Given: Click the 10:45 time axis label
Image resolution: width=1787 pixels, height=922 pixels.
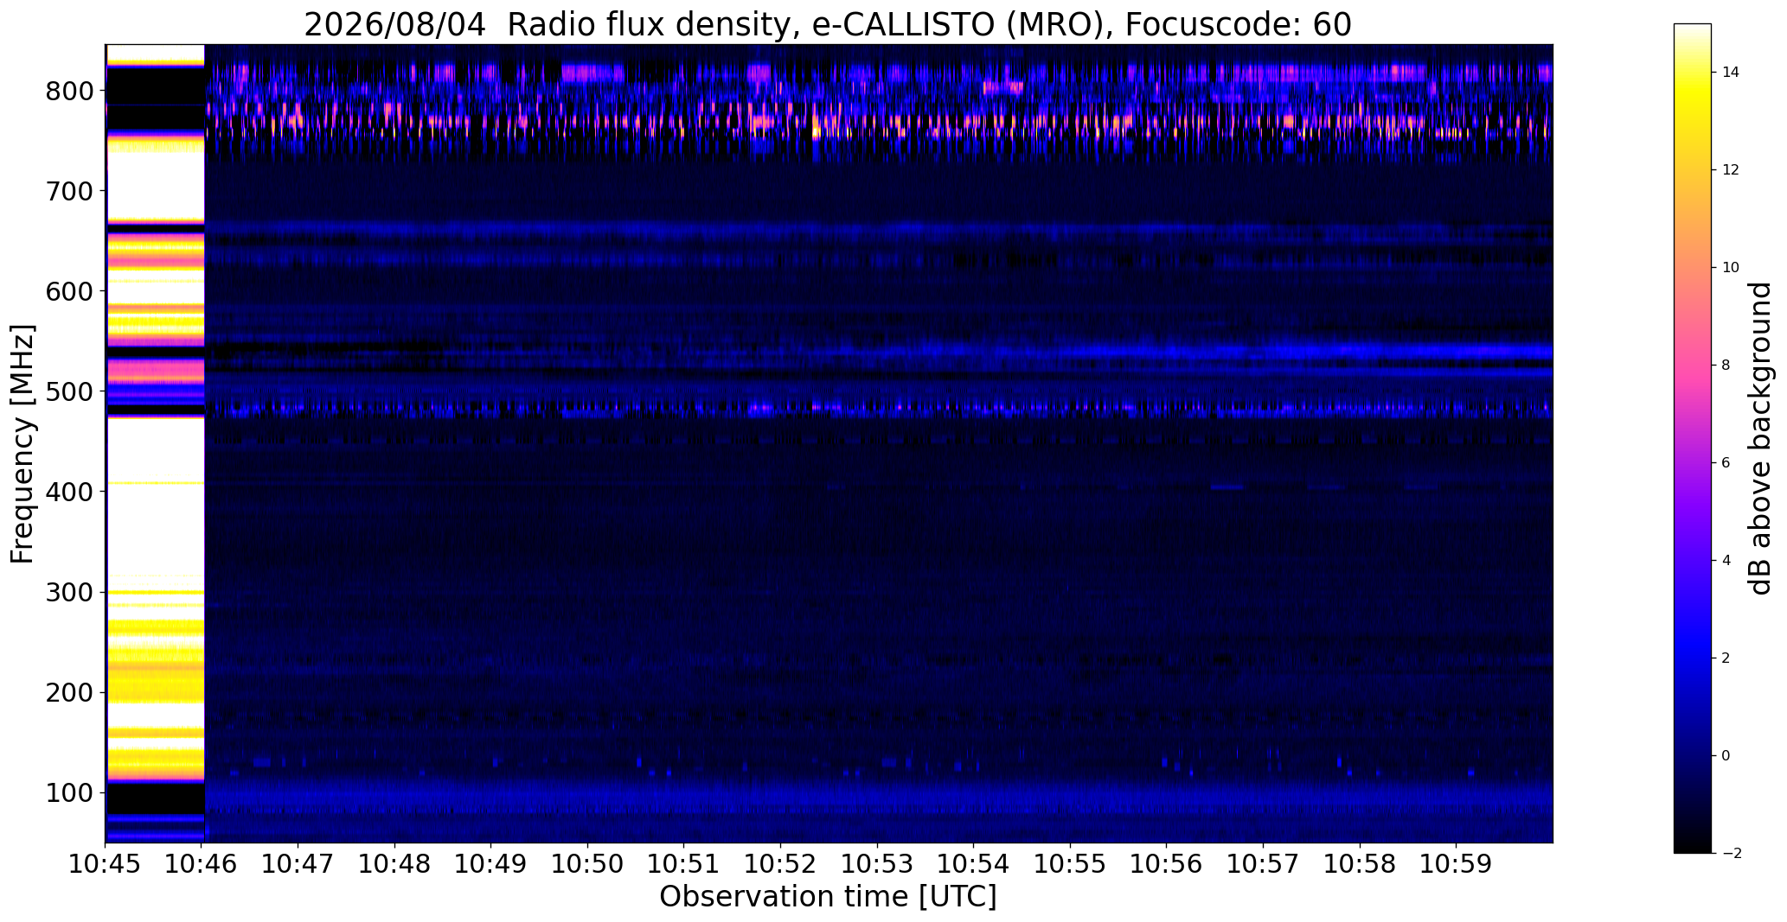Looking at the screenshot, I should pos(106,863).
